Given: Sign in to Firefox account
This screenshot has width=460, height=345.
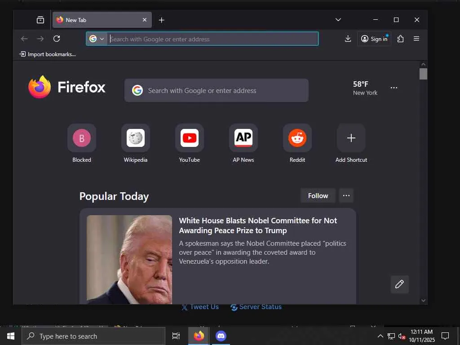Looking at the screenshot, I should pos(374,39).
